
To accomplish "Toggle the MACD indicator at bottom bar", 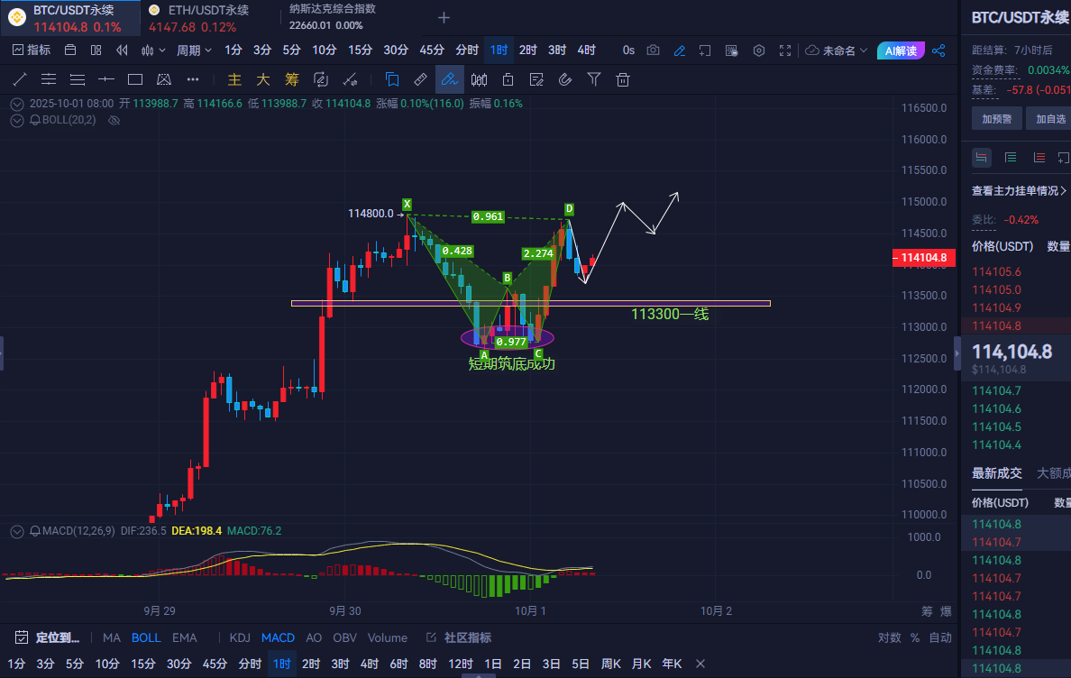I will coord(278,637).
